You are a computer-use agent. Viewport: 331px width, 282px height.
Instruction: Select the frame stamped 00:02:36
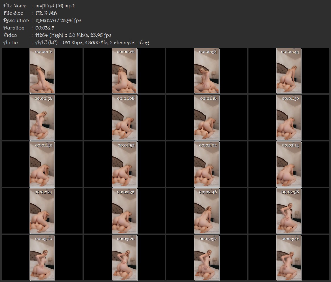click(125, 211)
